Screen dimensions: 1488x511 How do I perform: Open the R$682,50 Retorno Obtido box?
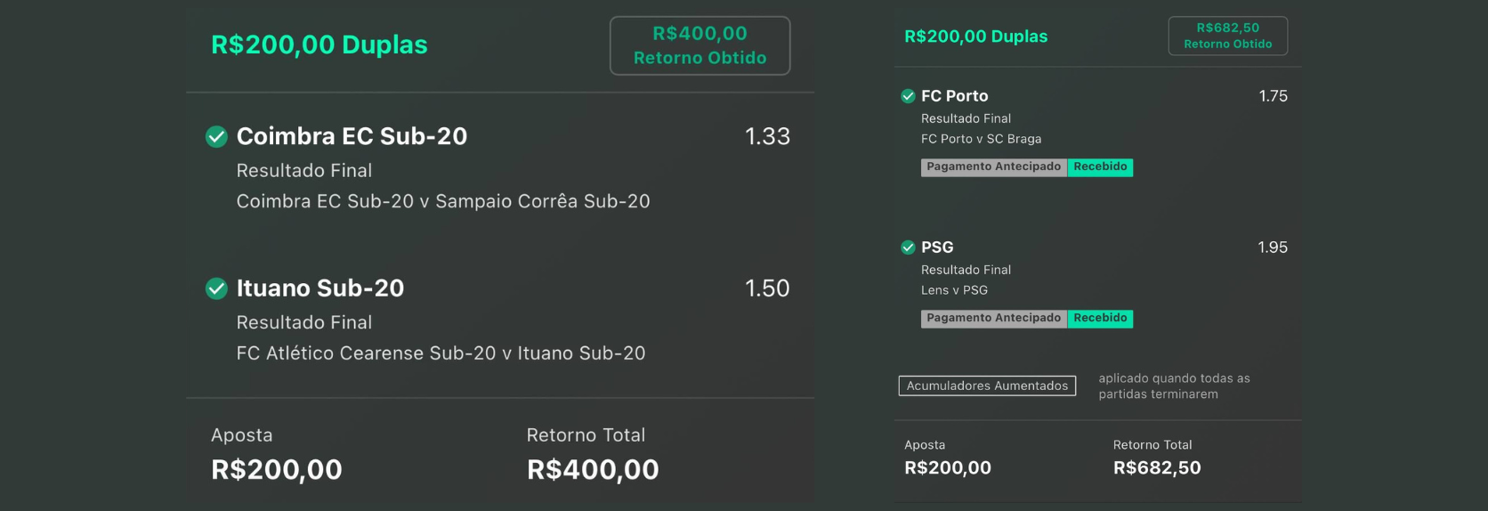(x=1227, y=36)
